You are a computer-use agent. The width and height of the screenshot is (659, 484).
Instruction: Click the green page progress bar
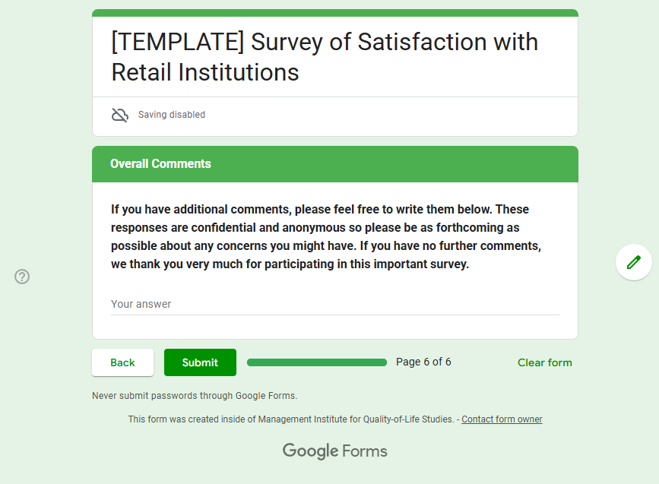click(x=317, y=362)
